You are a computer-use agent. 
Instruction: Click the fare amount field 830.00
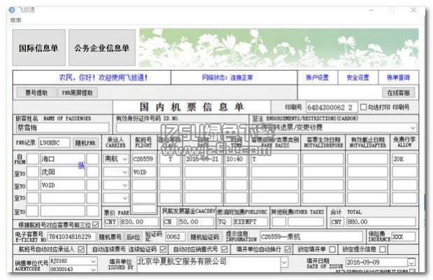139,222
